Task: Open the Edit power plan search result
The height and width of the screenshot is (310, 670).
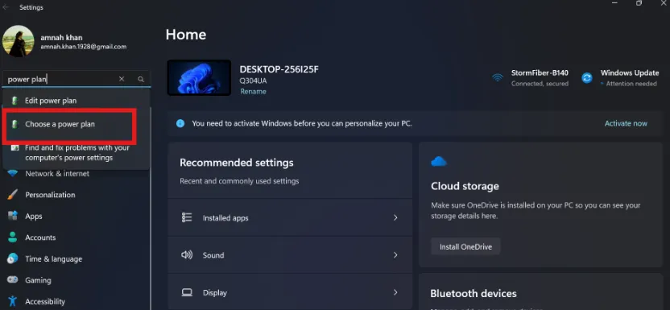Action: [76, 101]
